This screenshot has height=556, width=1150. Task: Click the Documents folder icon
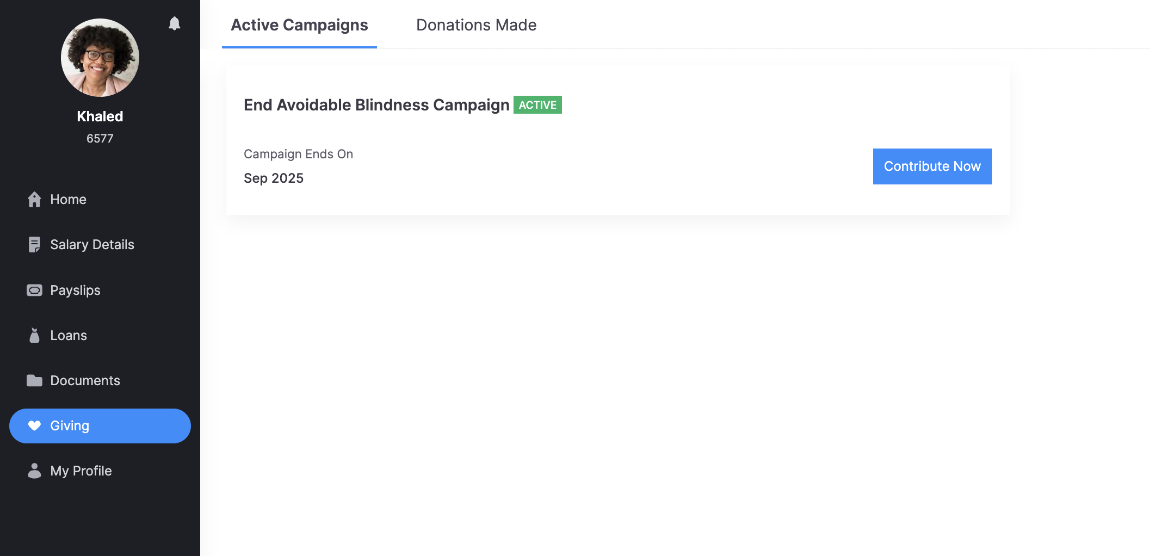(34, 381)
